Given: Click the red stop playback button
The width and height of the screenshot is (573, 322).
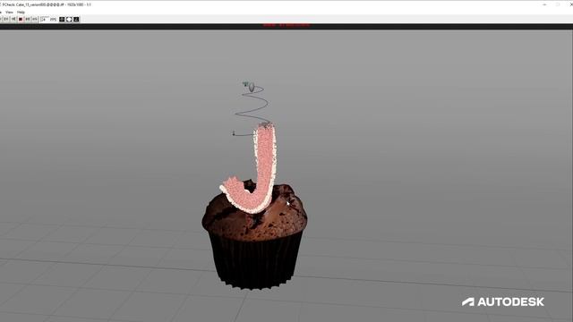Looking at the screenshot, I should point(21,19).
